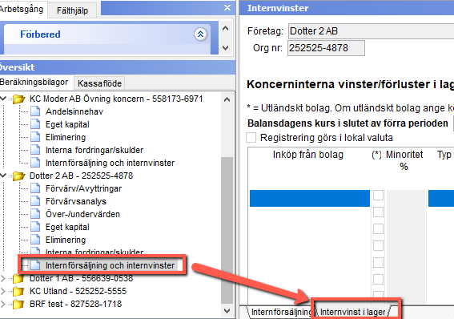Select Internförsäljning och internvinster under Dotter 2 AB
This screenshot has height=319, width=454.
(x=110, y=265)
